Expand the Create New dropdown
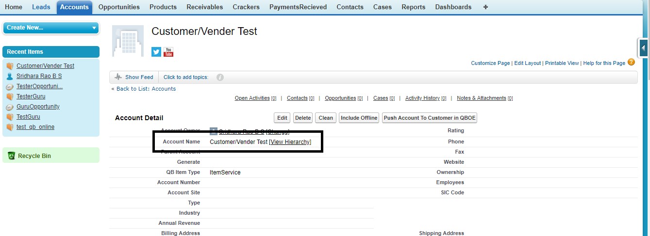Viewport: 650px width, 236px height. (94, 28)
